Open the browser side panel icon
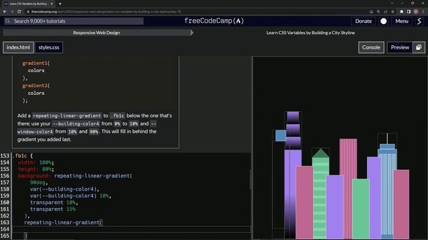Viewport: 428px width, 240px height. click(409, 12)
